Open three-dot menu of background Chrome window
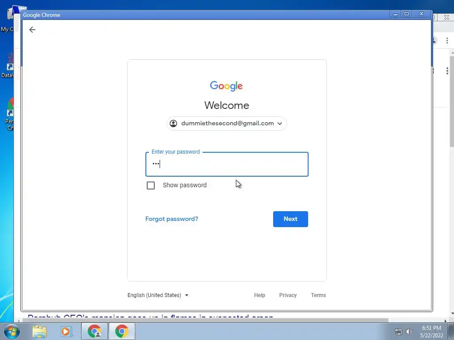The width and height of the screenshot is (454, 340). (x=447, y=41)
